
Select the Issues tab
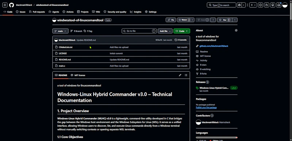click(21, 12)
